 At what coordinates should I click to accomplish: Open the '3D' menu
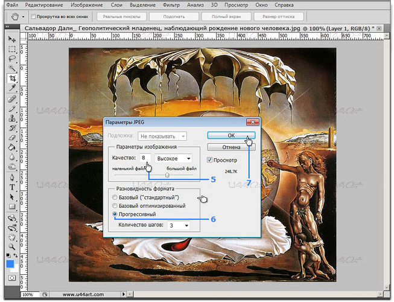pyautogui.click(x=214, y=5)
